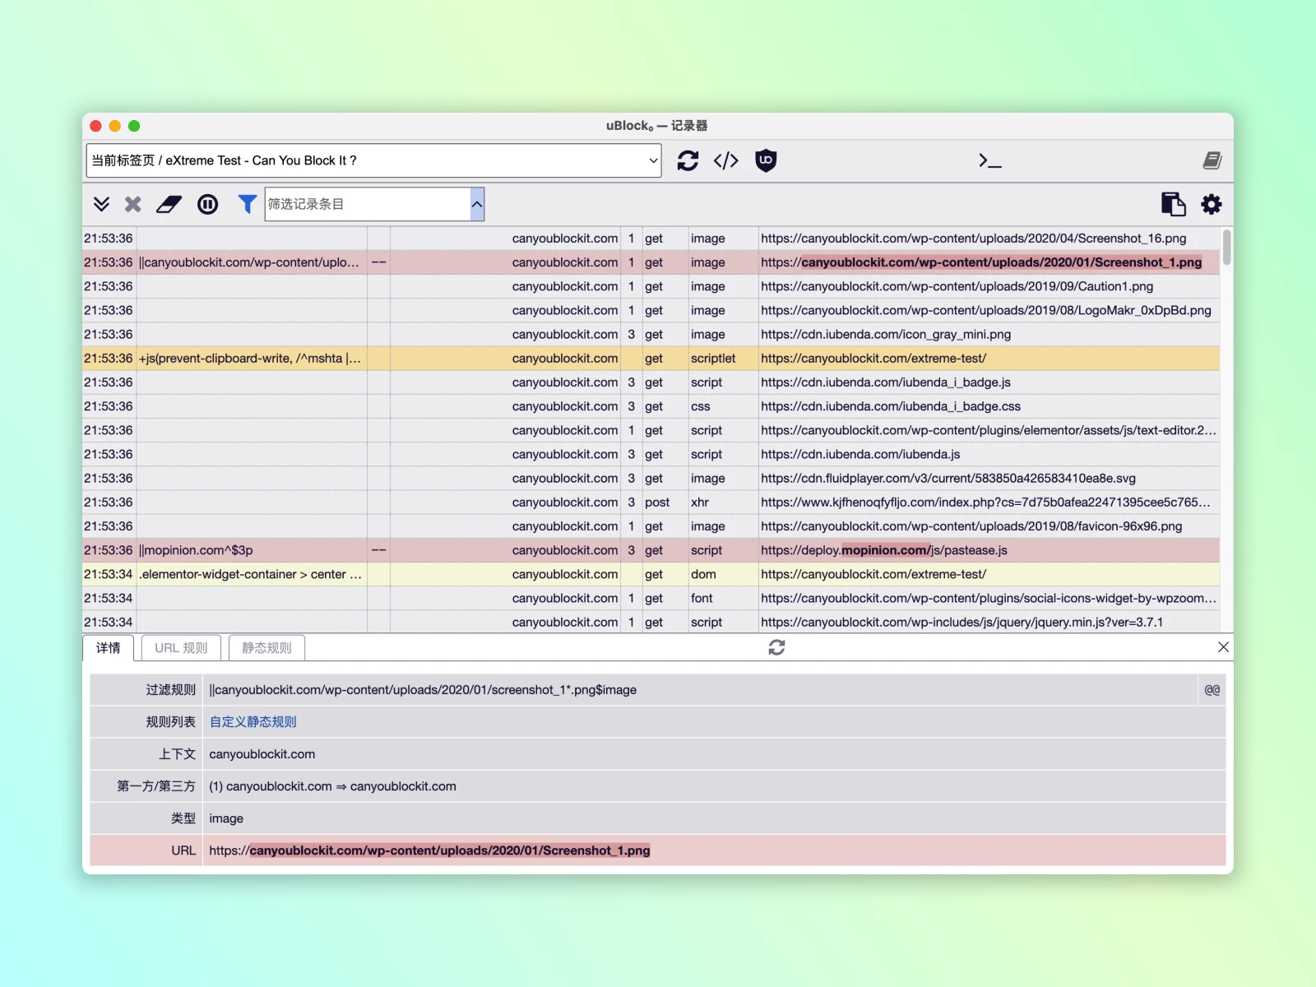This screenshot has height=987, width=1316.
Task: Open the element zapper/DOM inspector code icon
Action: (726, 160)
